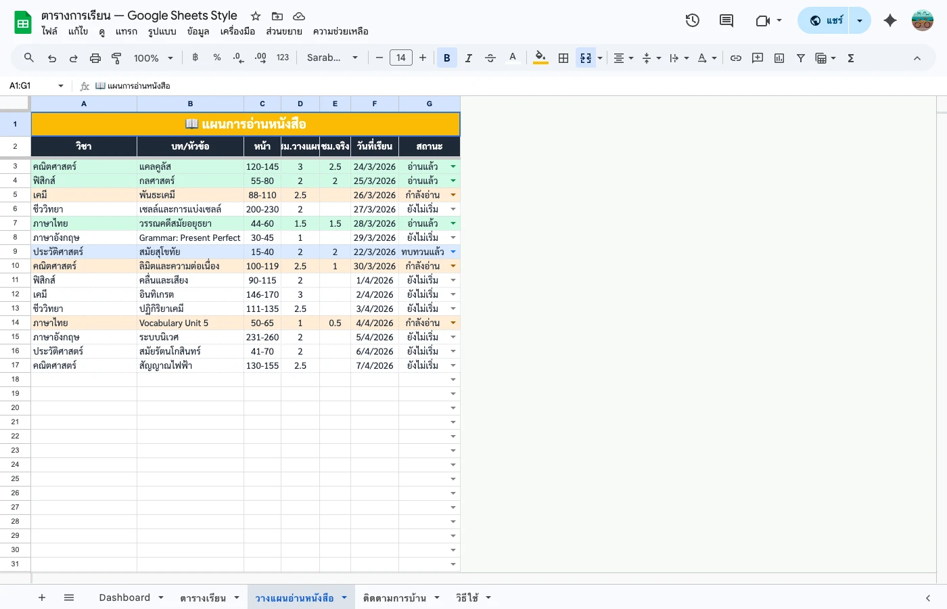The height and width of the screenshot is (609, 947).
Task: Toggle strikethrough formatting
Action: pos(490,58)
